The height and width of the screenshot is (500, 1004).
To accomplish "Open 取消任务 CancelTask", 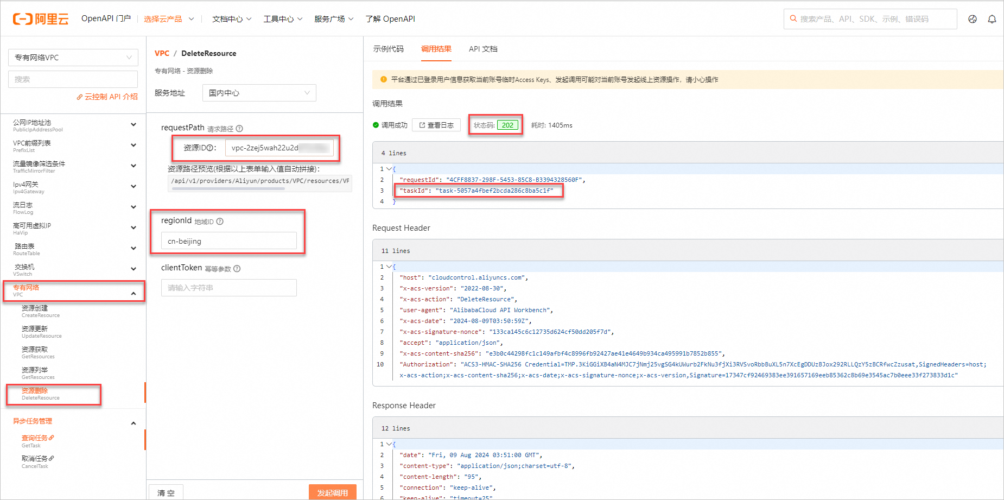I will tap(38, 461).
